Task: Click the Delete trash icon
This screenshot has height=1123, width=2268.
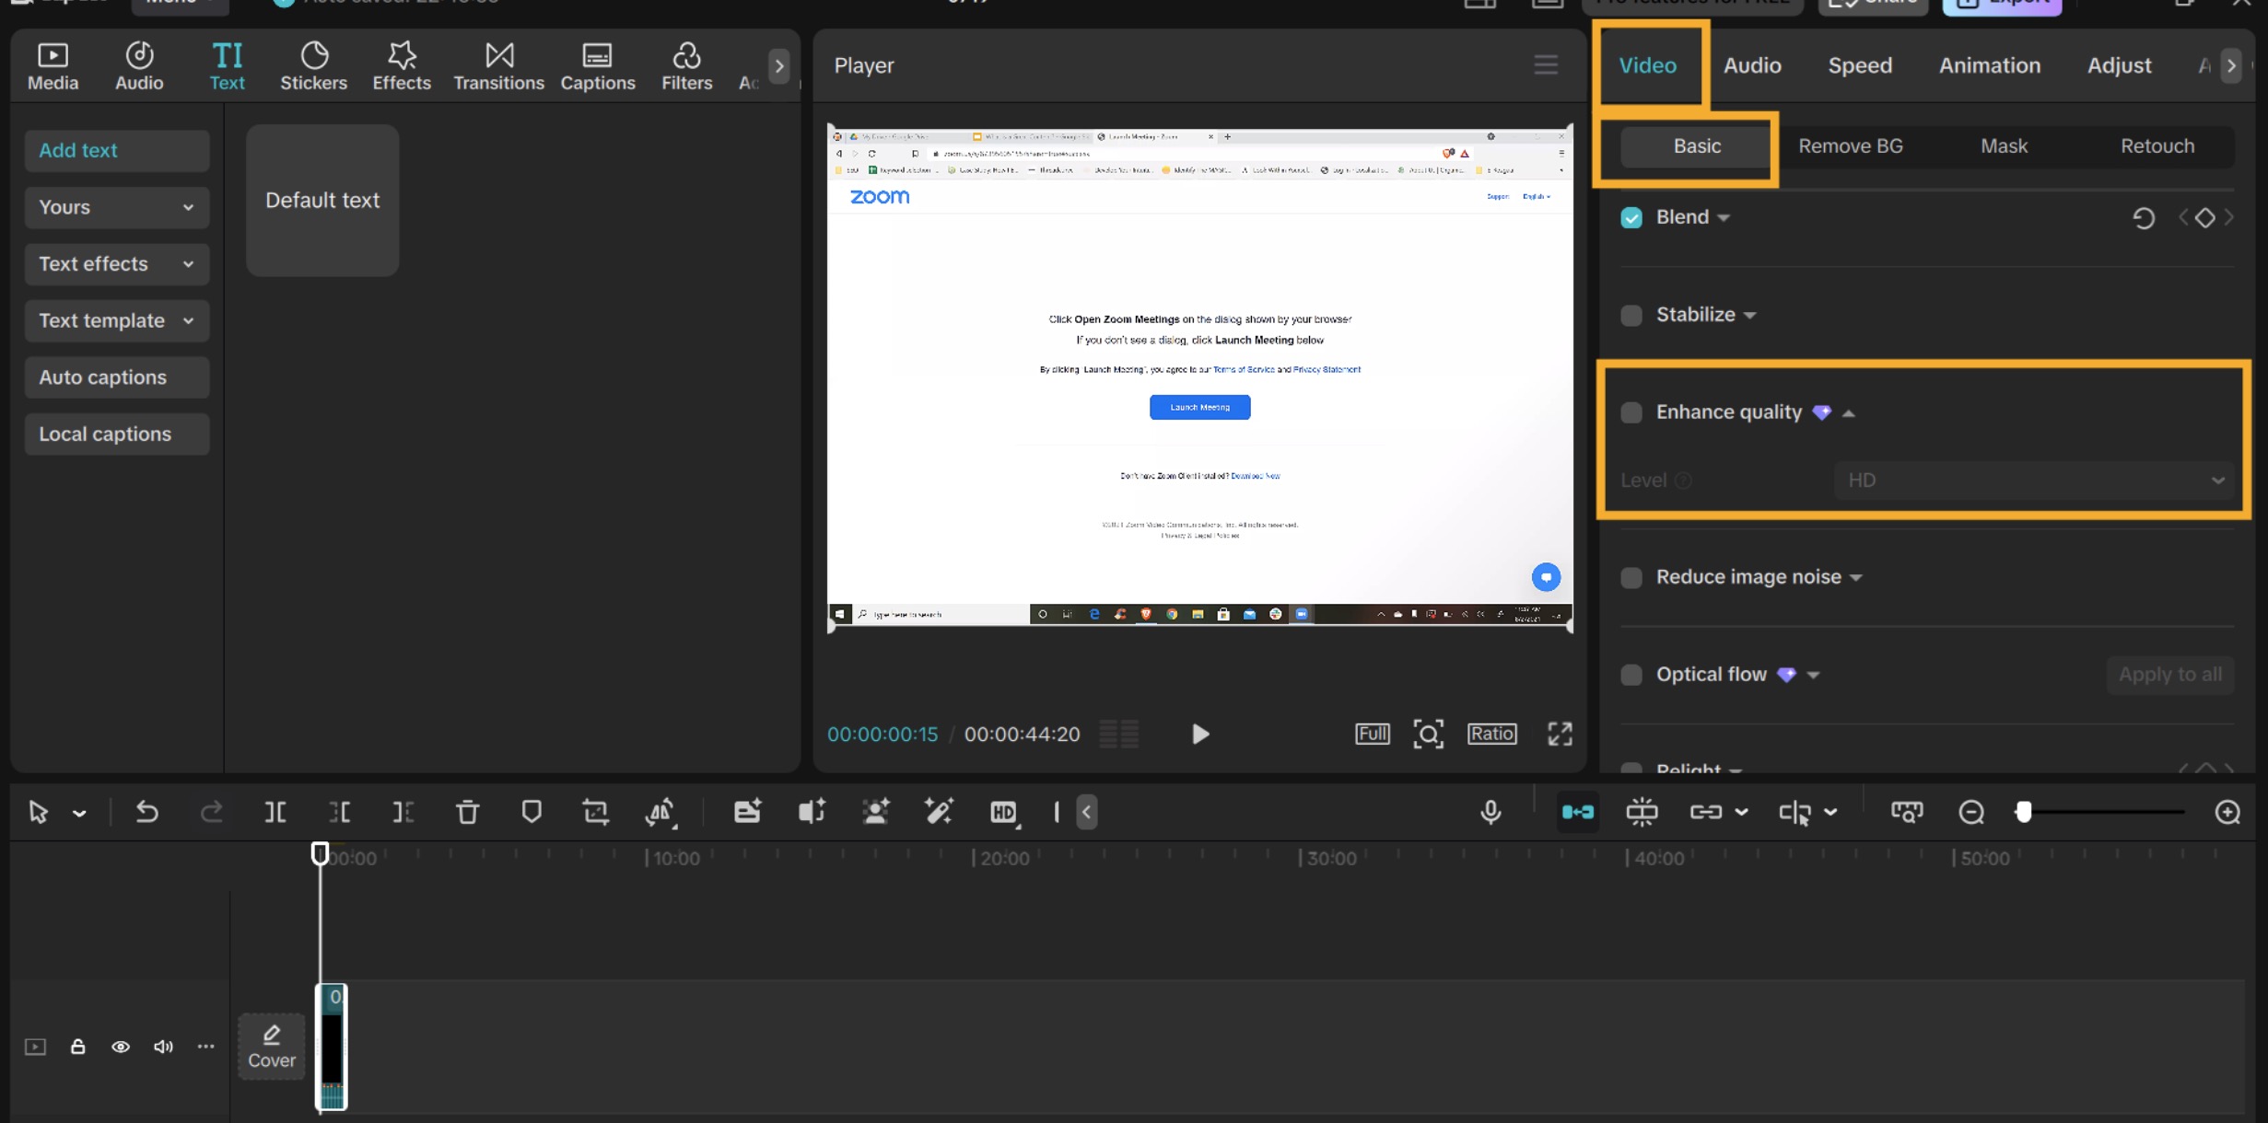Action: [x=467, y=812]
